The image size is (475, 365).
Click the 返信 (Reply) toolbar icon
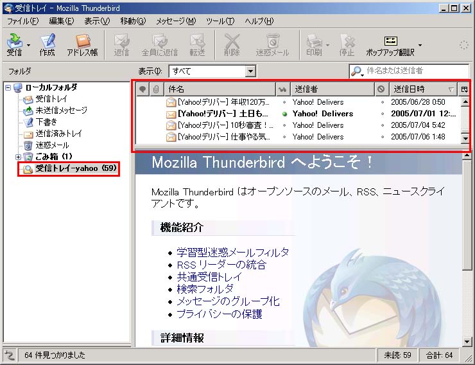(121, 44)
